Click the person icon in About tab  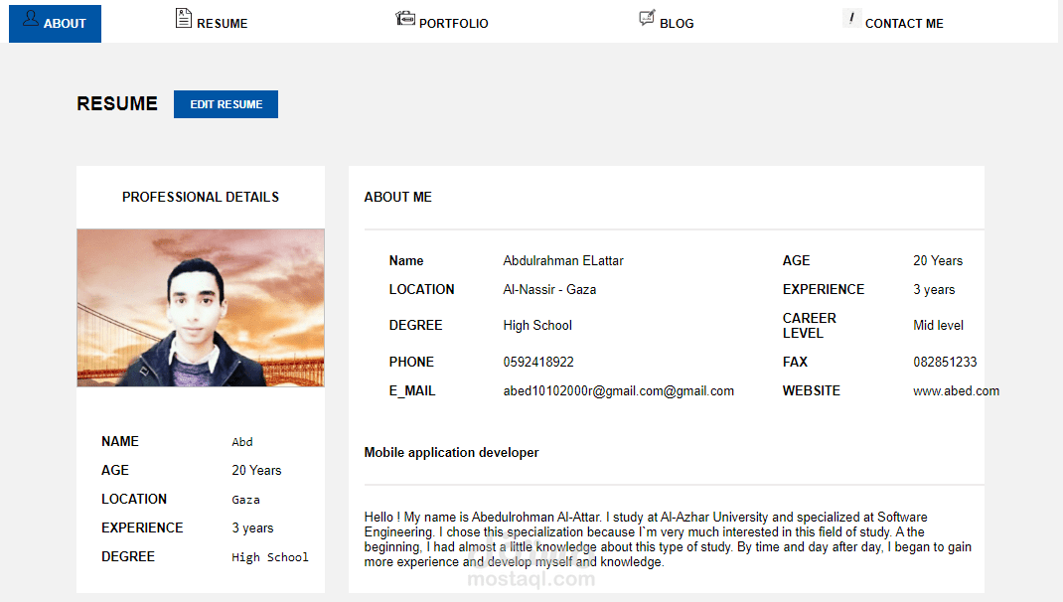coord(31,18)
